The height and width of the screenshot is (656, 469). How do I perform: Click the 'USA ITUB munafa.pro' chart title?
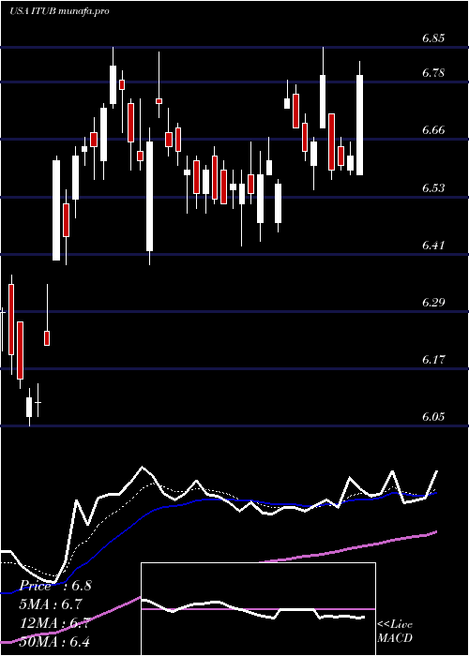pos(59,11)
